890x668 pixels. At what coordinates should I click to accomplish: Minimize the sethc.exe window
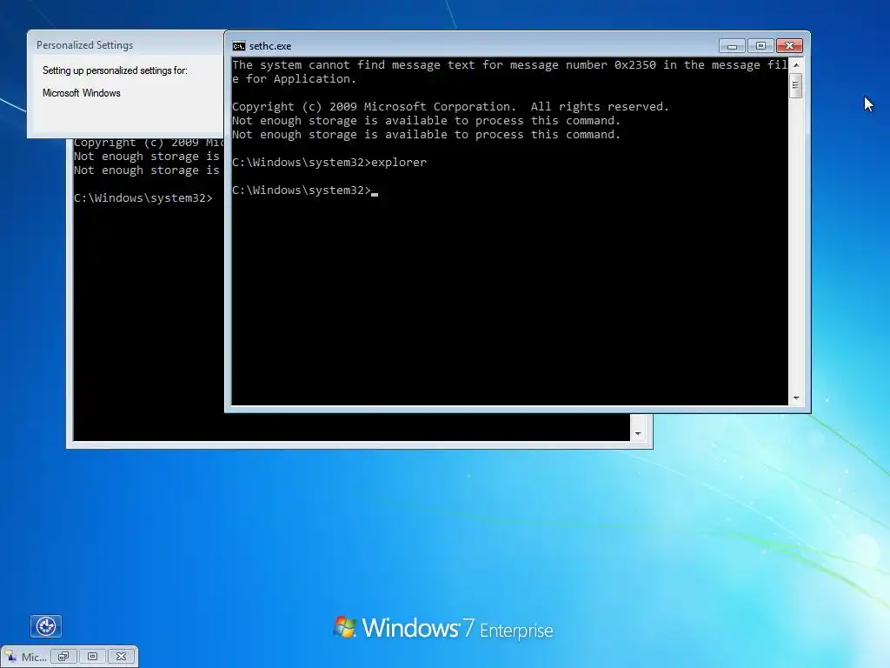tap(732, 46)
